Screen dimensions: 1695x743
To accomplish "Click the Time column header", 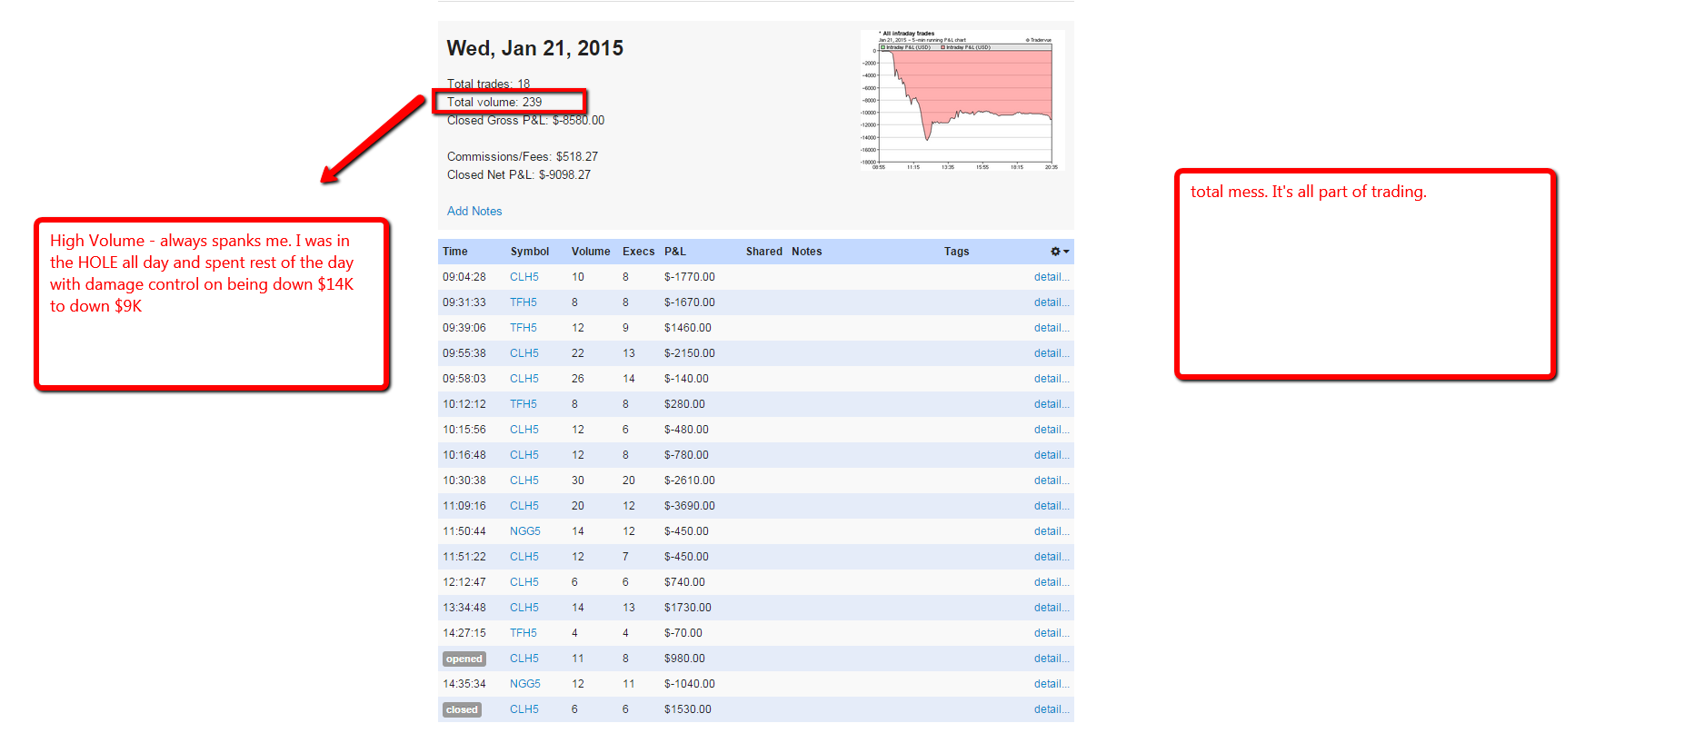I will click(x=455, y=252).
